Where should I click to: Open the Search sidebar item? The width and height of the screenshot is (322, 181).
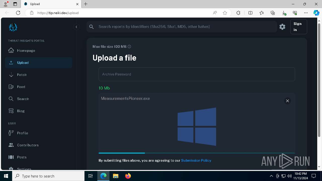pyautogui.click(x=38, y=99)
